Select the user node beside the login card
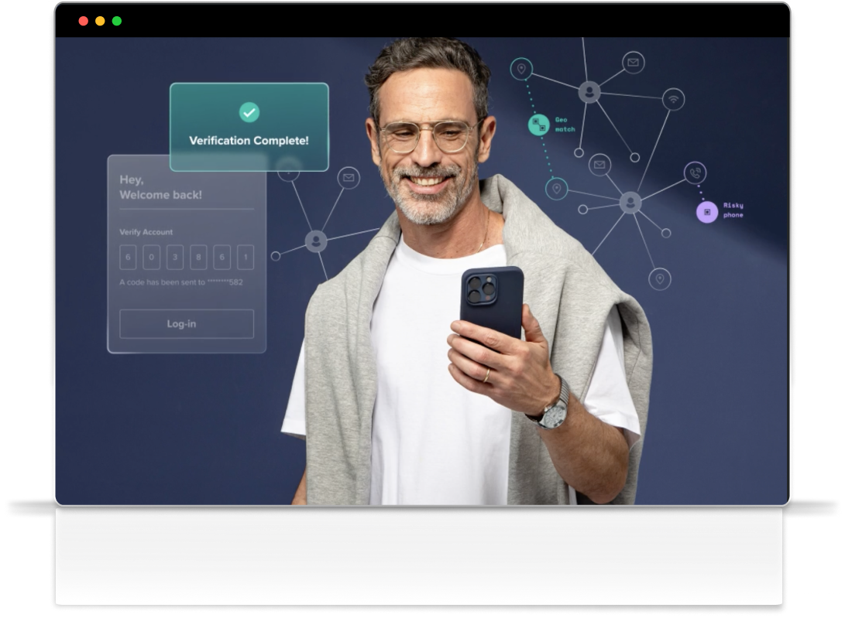The height and width of the screenshot is (618, 845). 316,241
